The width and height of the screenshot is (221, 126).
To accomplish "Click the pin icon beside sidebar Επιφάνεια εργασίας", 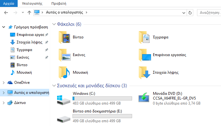I will pyautogui.click(x=47, y=35).
